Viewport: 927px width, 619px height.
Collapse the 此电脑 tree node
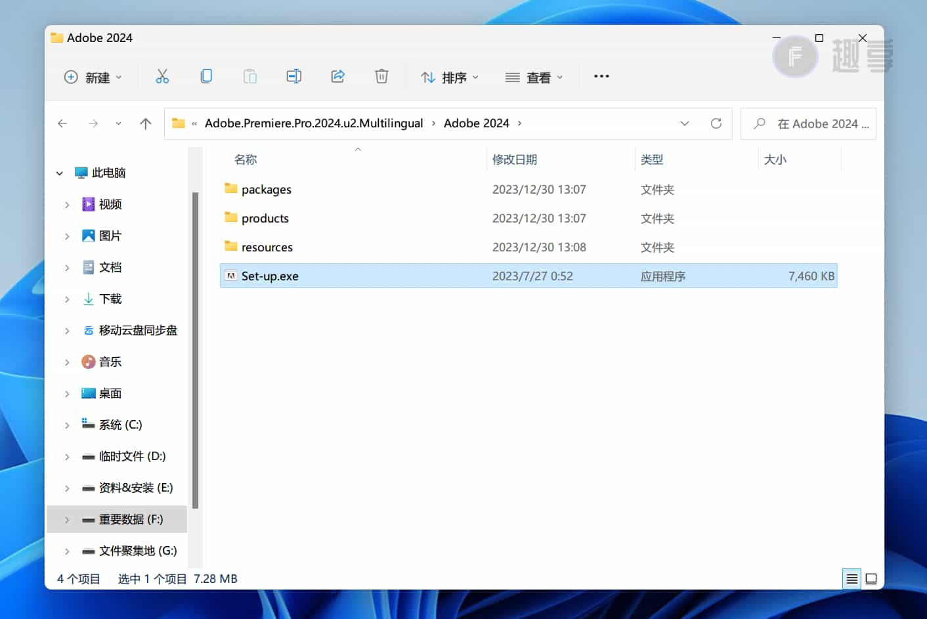[60, 173]
